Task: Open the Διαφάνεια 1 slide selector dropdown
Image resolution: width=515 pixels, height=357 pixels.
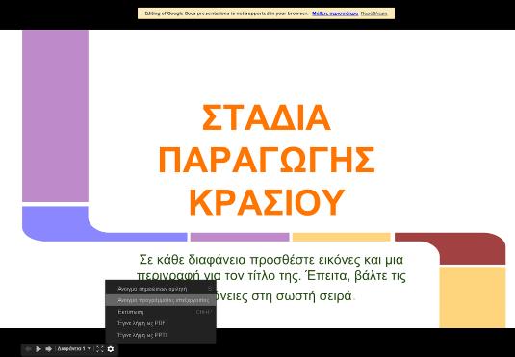Action: [x=74, y=348]
